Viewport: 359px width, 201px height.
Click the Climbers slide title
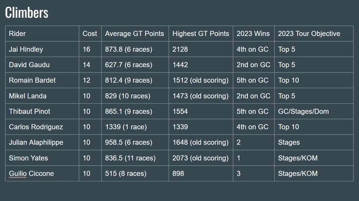point(27,13)
